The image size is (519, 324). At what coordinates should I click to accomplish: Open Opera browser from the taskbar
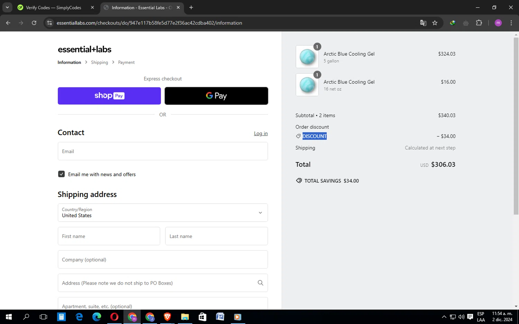tap(114, 317)
